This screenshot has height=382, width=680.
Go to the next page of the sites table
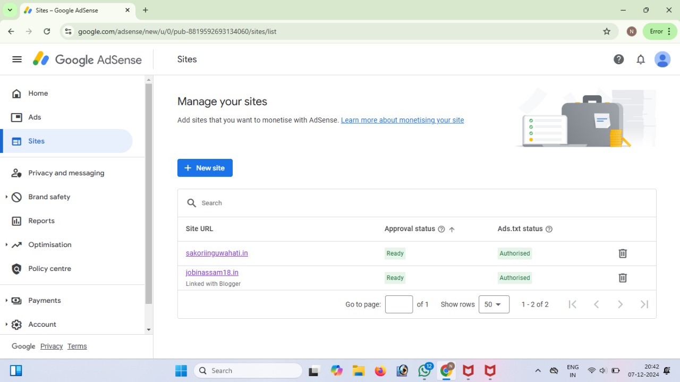[x=620, y=304]
